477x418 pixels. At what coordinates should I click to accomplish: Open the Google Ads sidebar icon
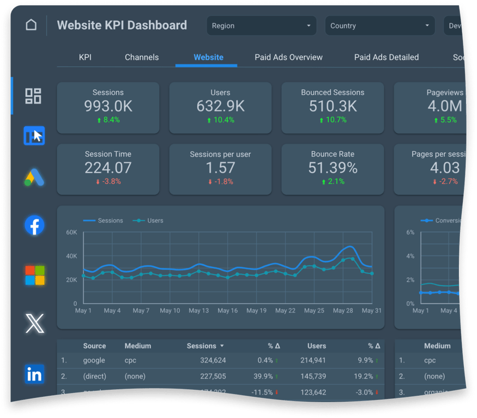coord(34,177)
